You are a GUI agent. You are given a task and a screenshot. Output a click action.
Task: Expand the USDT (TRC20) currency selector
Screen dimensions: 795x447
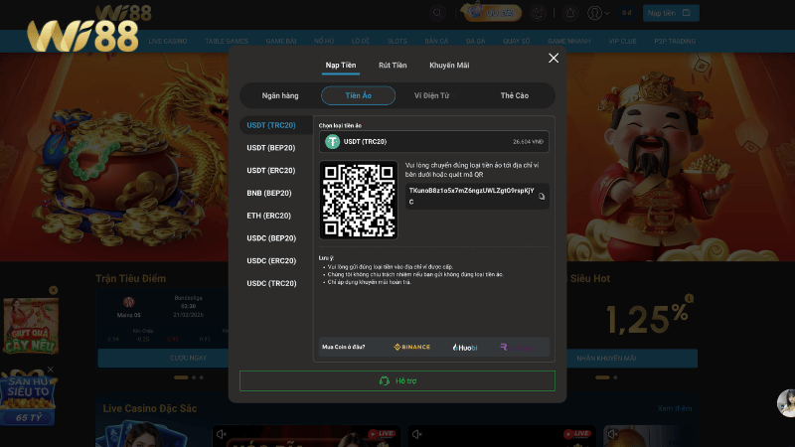(433, 142)
